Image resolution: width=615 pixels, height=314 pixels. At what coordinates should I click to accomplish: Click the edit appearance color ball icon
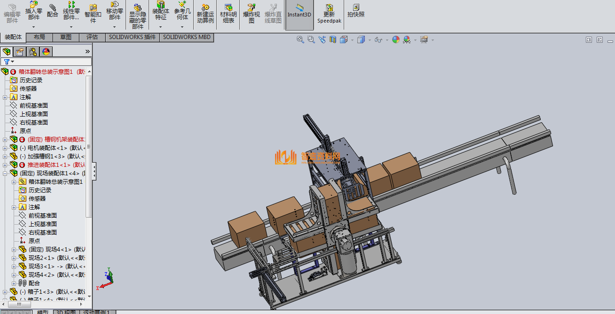coord(396,40)
